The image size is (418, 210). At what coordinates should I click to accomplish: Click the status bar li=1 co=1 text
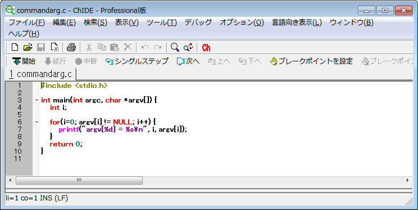[37, 198]
